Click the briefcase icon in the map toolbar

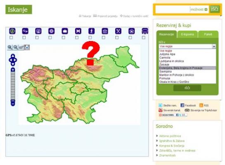65,31
